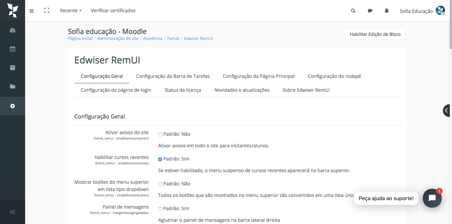This screenshot has height=224, width=452.
Task: Select the Configuração Geral tab
Action: click(102, 76)
